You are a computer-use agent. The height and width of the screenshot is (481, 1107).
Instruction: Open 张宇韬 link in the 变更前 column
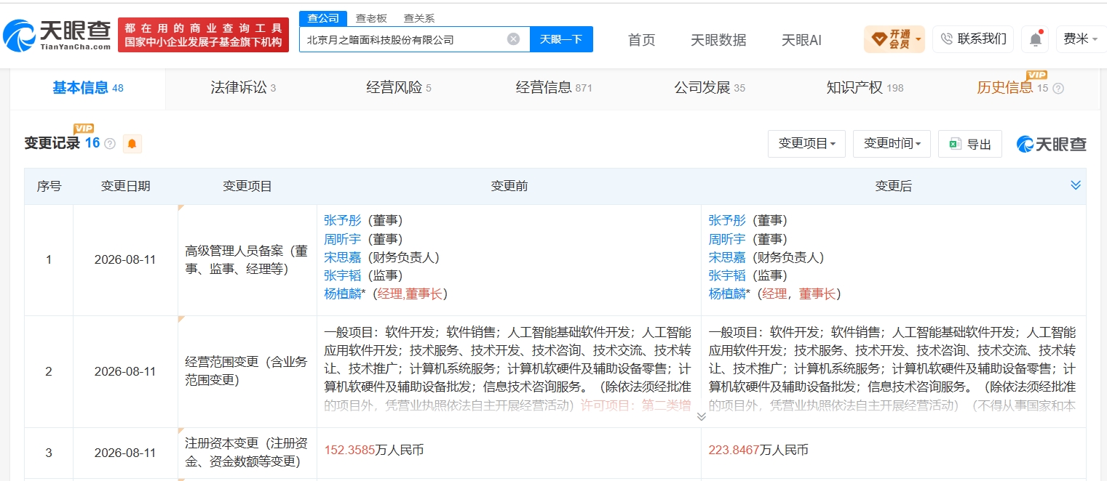343,275
